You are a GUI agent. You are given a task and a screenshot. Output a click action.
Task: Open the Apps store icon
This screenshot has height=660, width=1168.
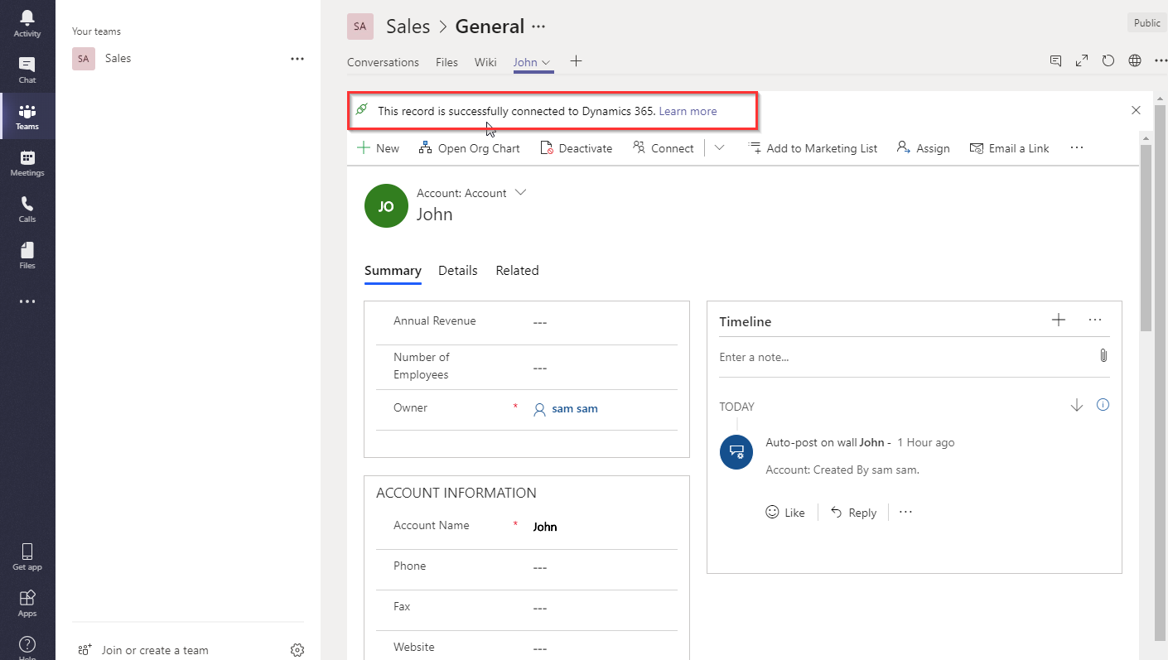27,603
